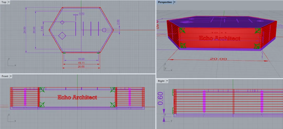Open the Right viewport dropdown arrow
This screenshot has height=129, width=283.
point(167,81)
